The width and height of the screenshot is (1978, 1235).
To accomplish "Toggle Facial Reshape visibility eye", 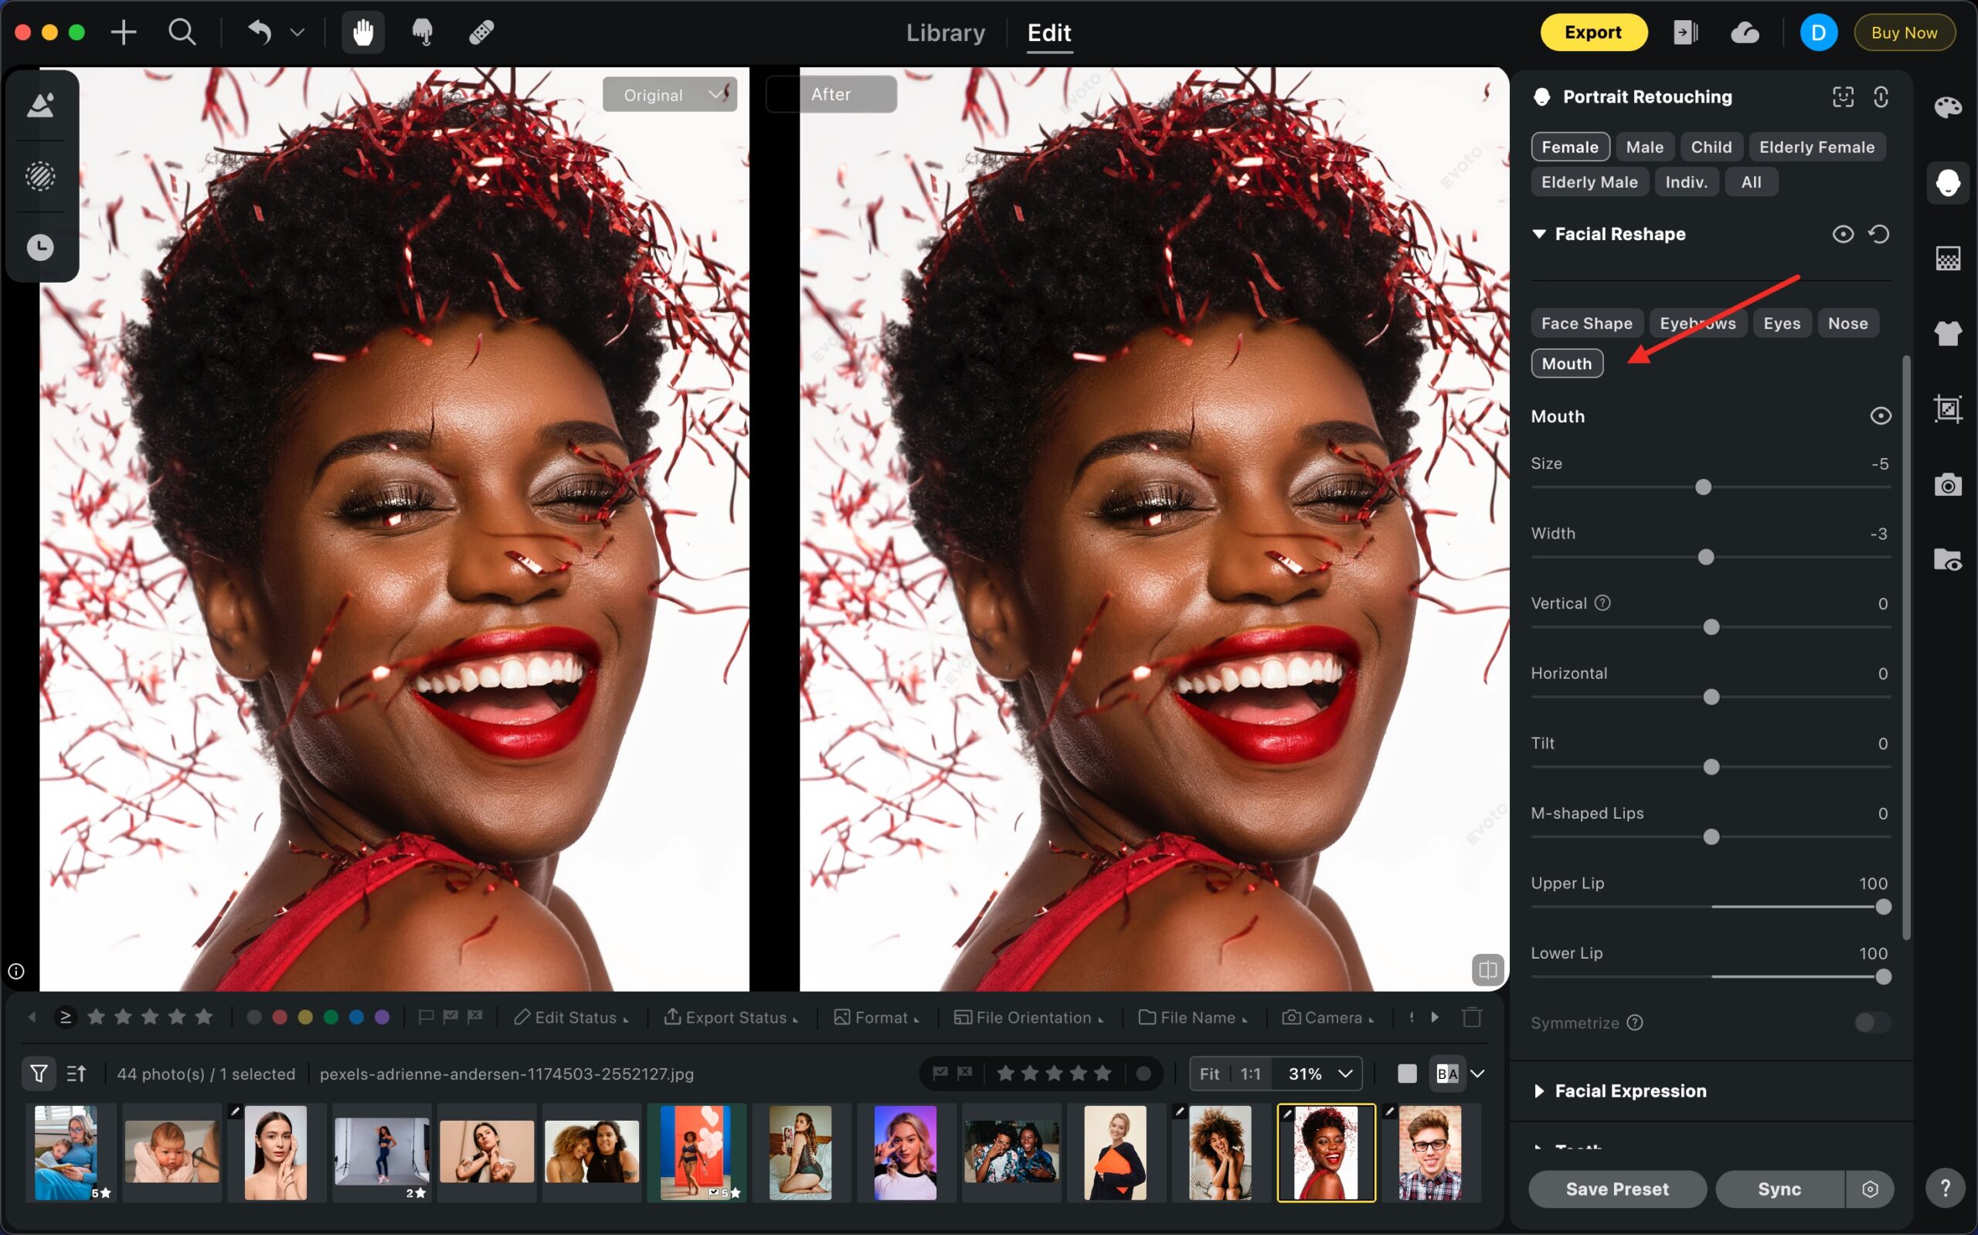I will (x=1842, y=235).
